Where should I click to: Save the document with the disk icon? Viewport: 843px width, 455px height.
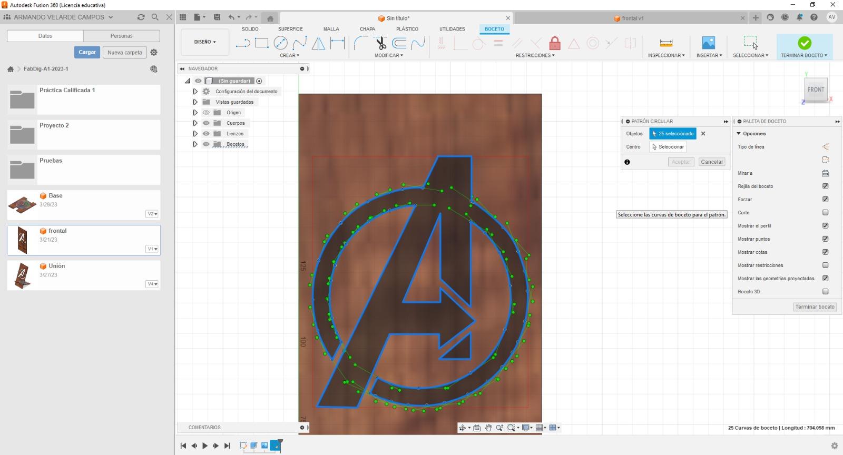[217, 17]
